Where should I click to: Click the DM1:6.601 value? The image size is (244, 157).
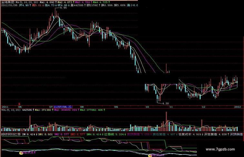(46, 134)
